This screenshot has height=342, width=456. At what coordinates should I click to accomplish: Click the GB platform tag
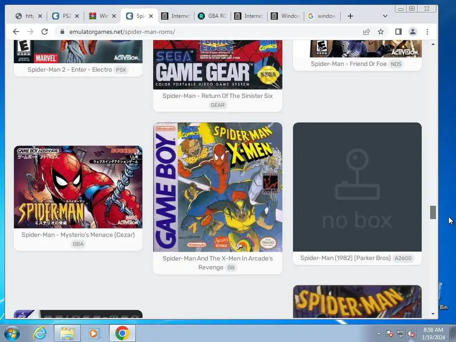coord(231,268)
